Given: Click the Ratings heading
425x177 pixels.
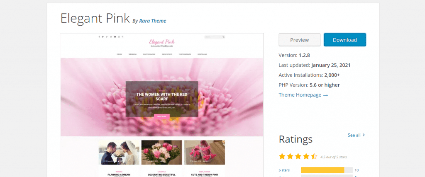Looking at the screenshot, I should coord(296,139).
